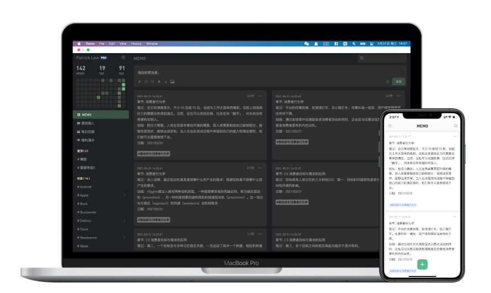Tap the search icon on the iPhone
This screenshot has height=293, width=491.
[x=456, y=126]
